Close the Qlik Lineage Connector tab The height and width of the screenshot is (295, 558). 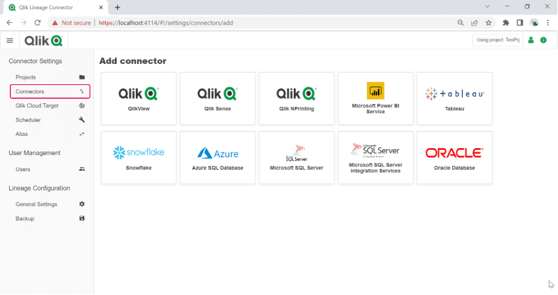[x=101, y=7]
